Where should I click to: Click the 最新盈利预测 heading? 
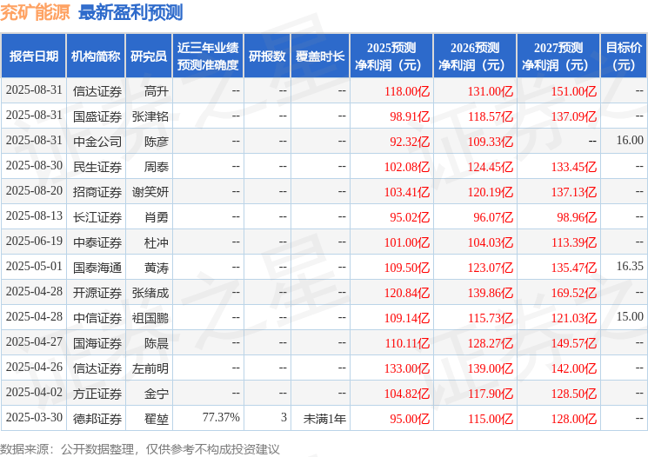pyautogui.click(x=130, y=13)
